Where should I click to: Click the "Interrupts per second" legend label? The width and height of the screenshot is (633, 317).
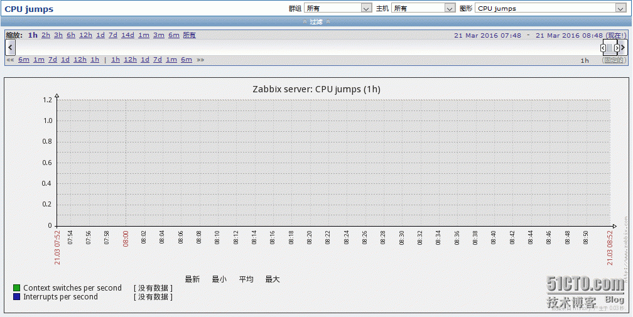[x=60, y=297]
